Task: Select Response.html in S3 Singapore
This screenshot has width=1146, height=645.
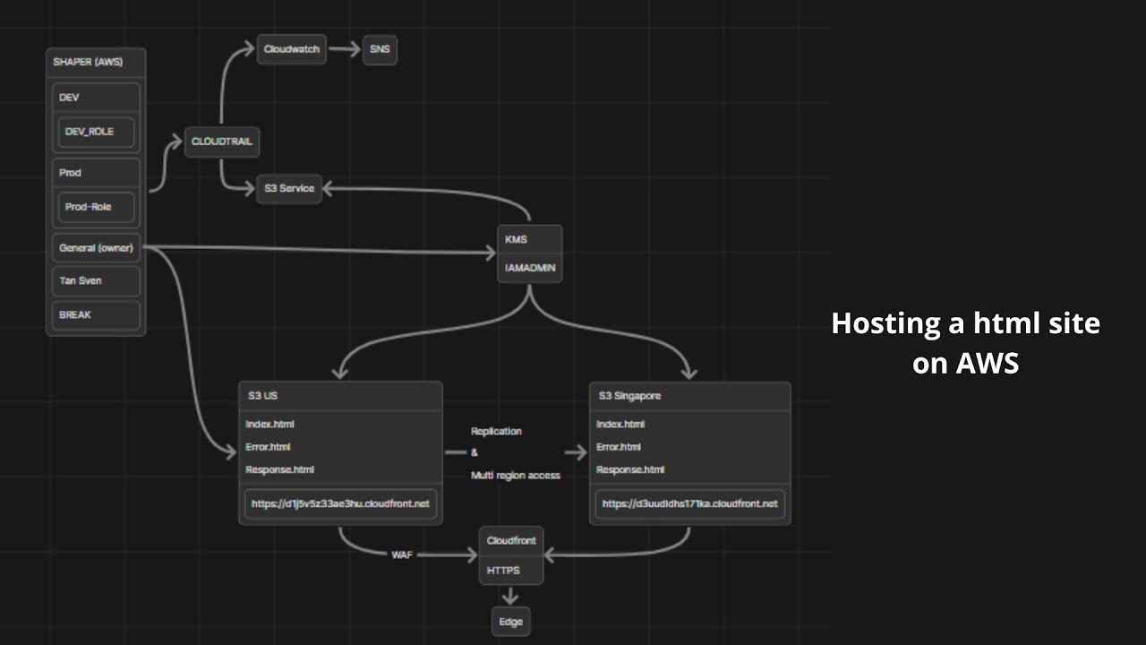Action: 630,469
